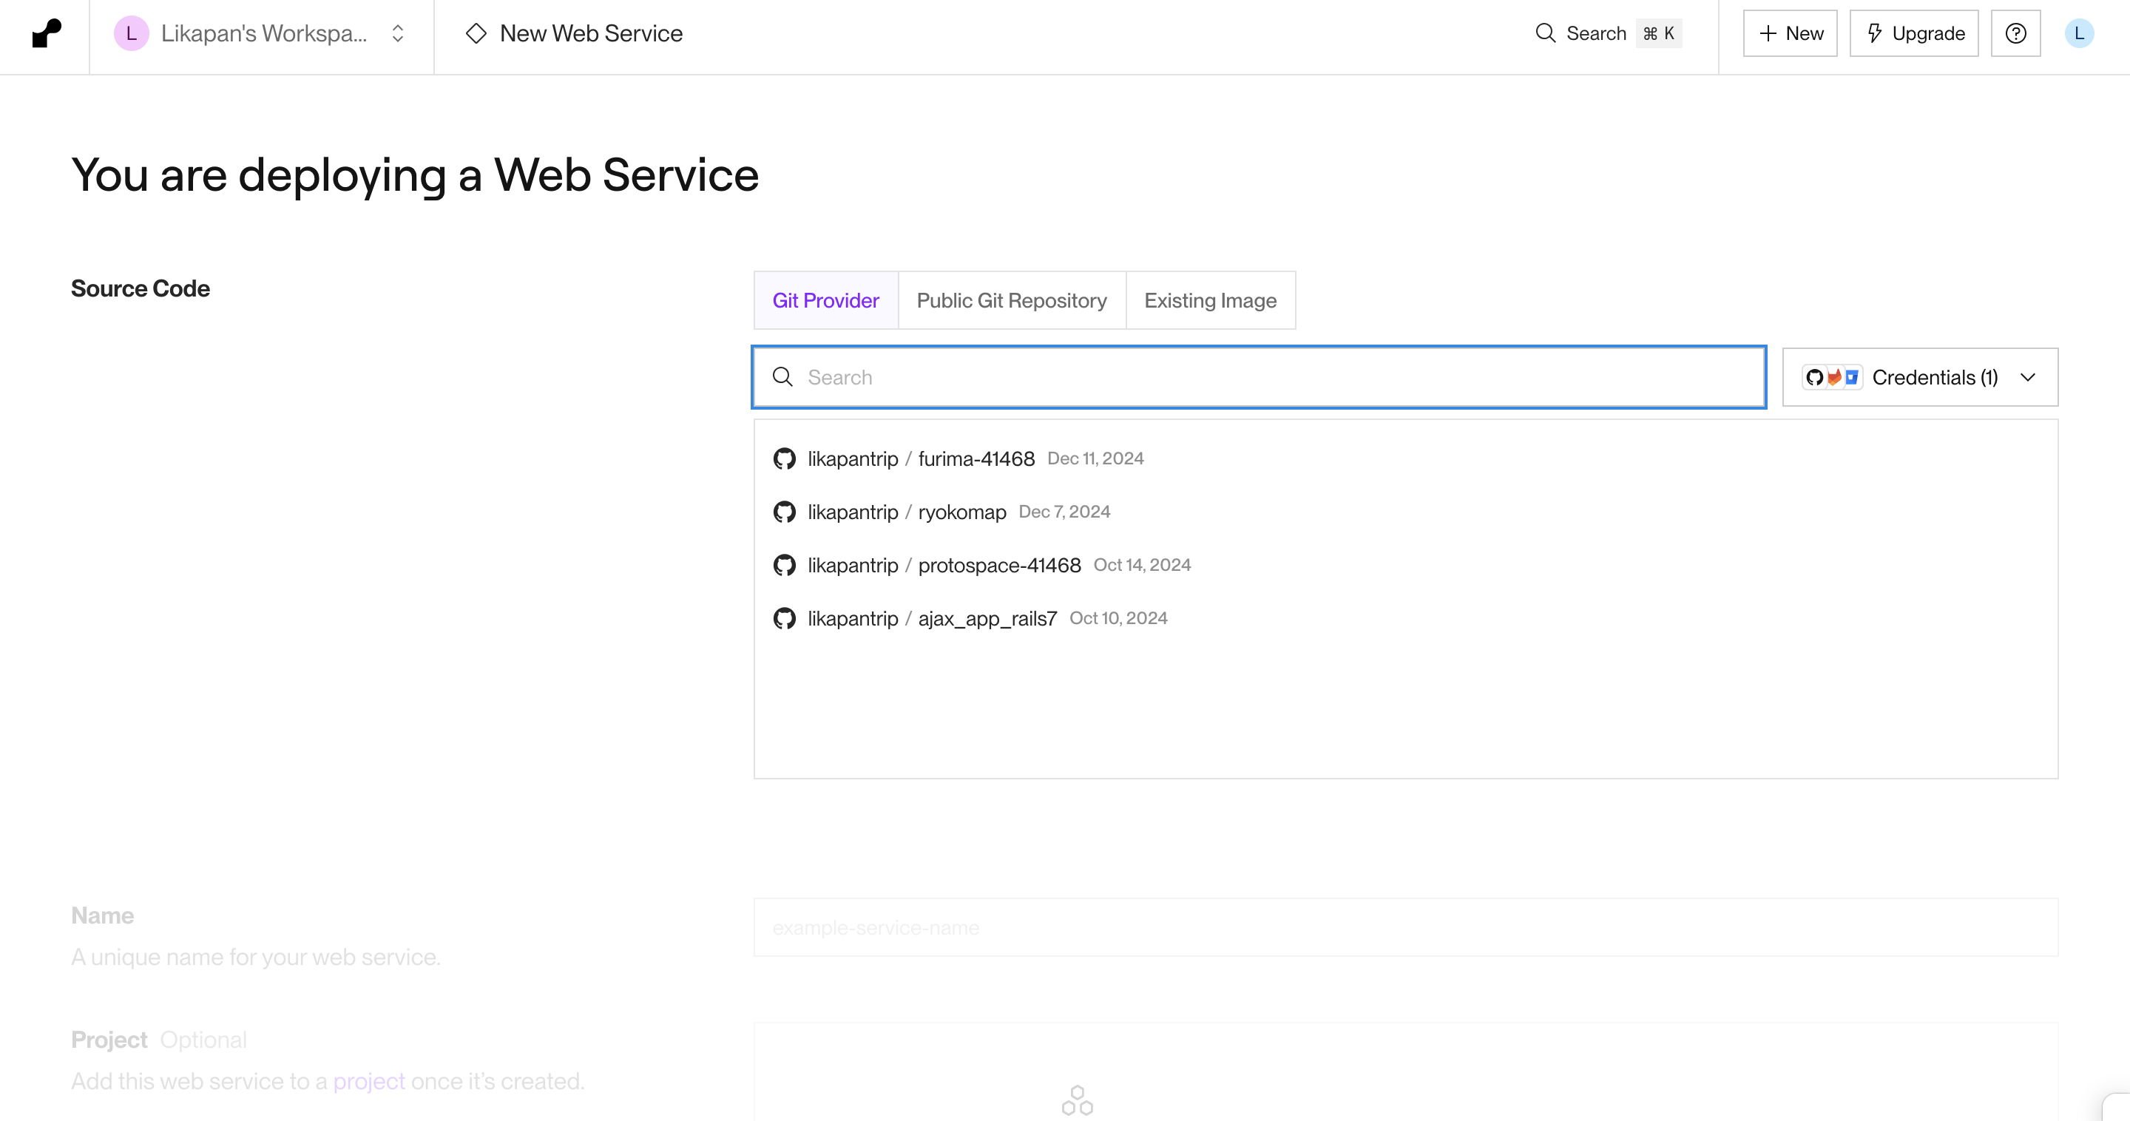Click the GitHub icon next to furima-41468
Image resolution: width=2130 pixels, height=1121 pixels.
pyautogui.click(x=784, y=458)
